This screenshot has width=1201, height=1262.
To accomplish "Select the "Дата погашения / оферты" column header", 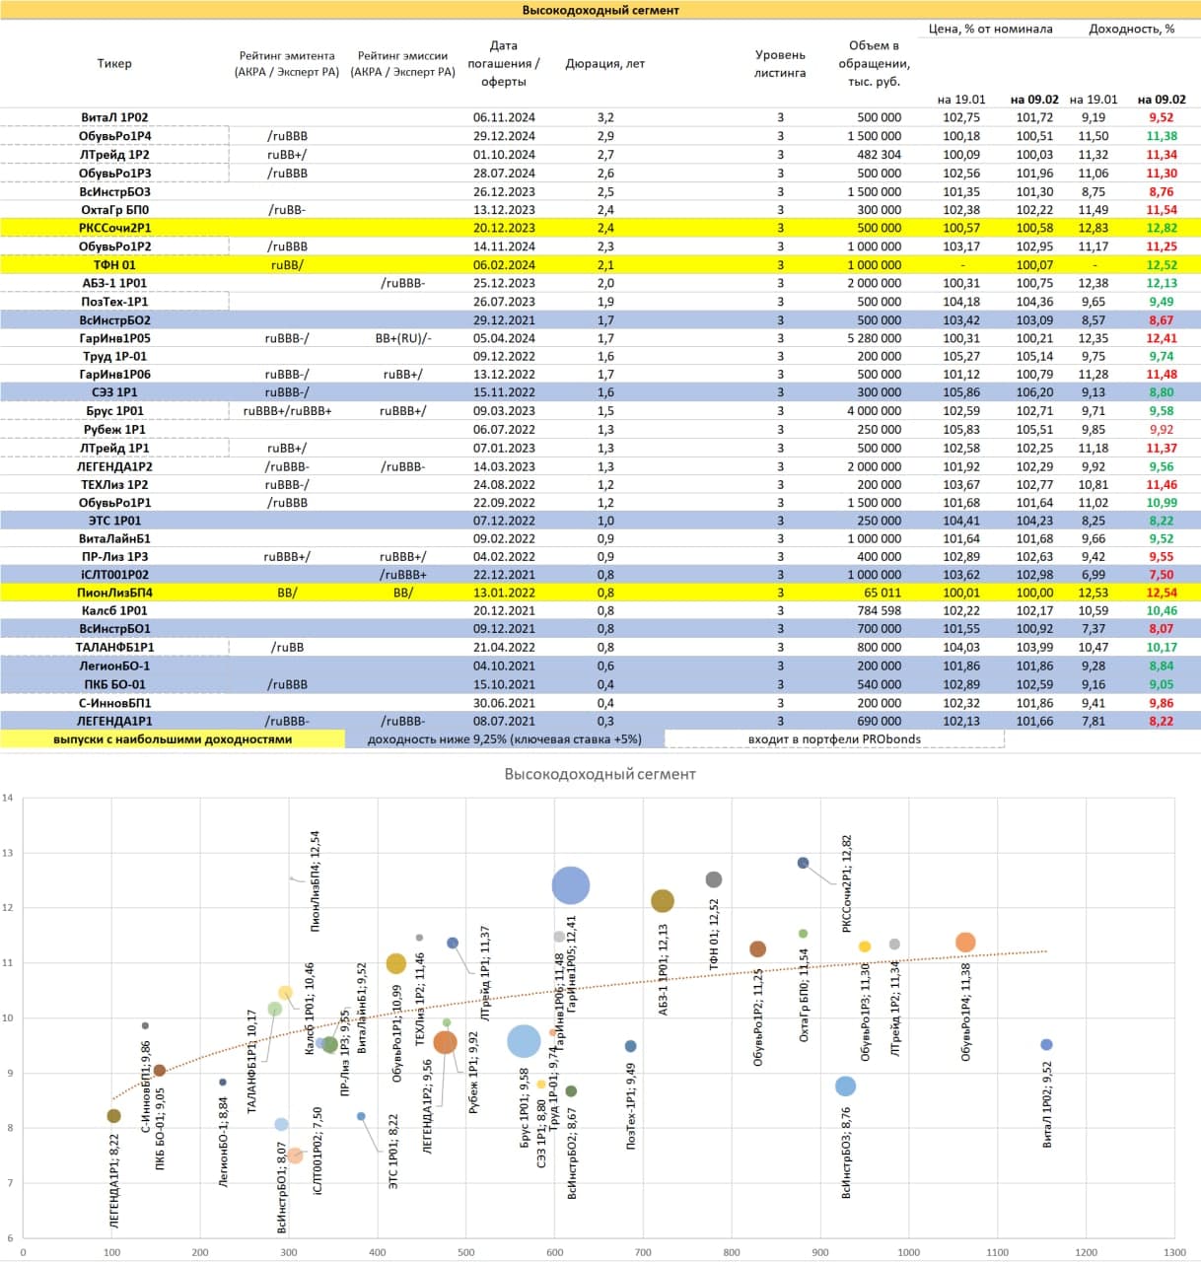I will coord(504,63).
